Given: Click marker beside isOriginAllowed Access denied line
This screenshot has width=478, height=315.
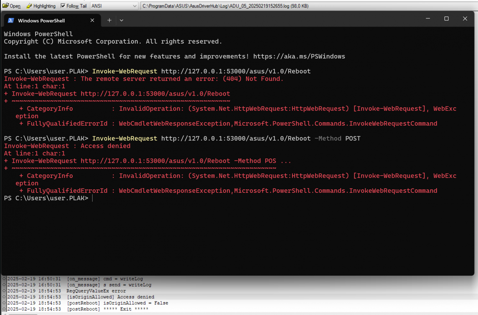Looking at the screenshot, I should coord(4,297).
